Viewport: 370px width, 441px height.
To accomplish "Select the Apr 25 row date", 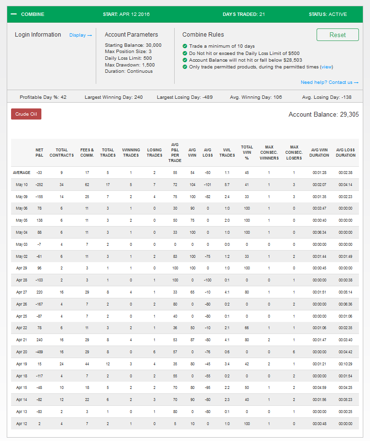I will [x=22, y=316].
